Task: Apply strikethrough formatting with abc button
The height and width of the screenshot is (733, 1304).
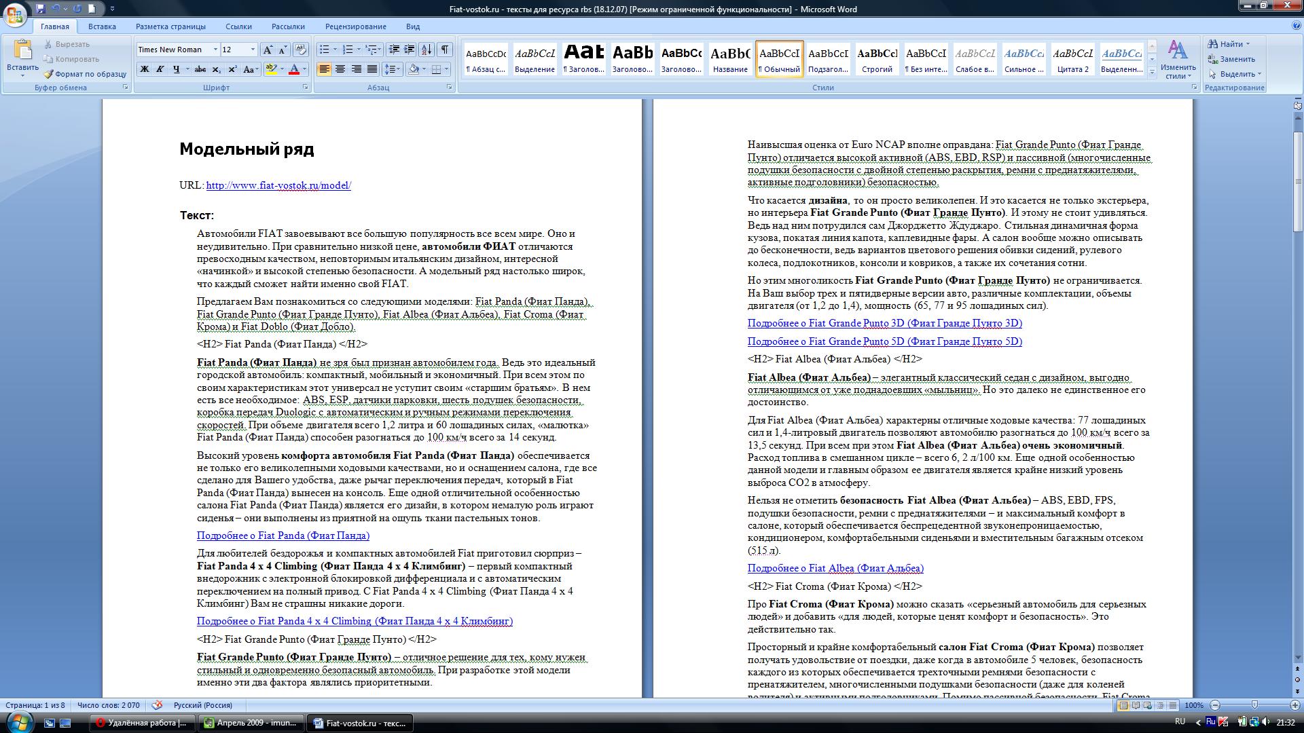Action: click(x=200, y=69)
